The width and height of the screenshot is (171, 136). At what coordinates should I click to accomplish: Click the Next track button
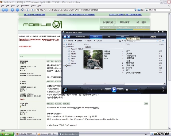click(121, 90)
